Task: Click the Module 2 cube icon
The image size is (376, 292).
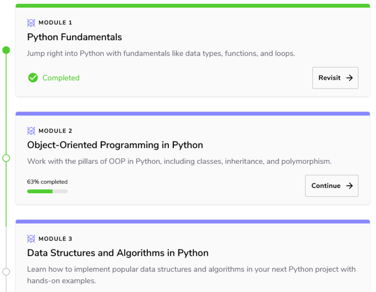Action: [x=31, y=131]
